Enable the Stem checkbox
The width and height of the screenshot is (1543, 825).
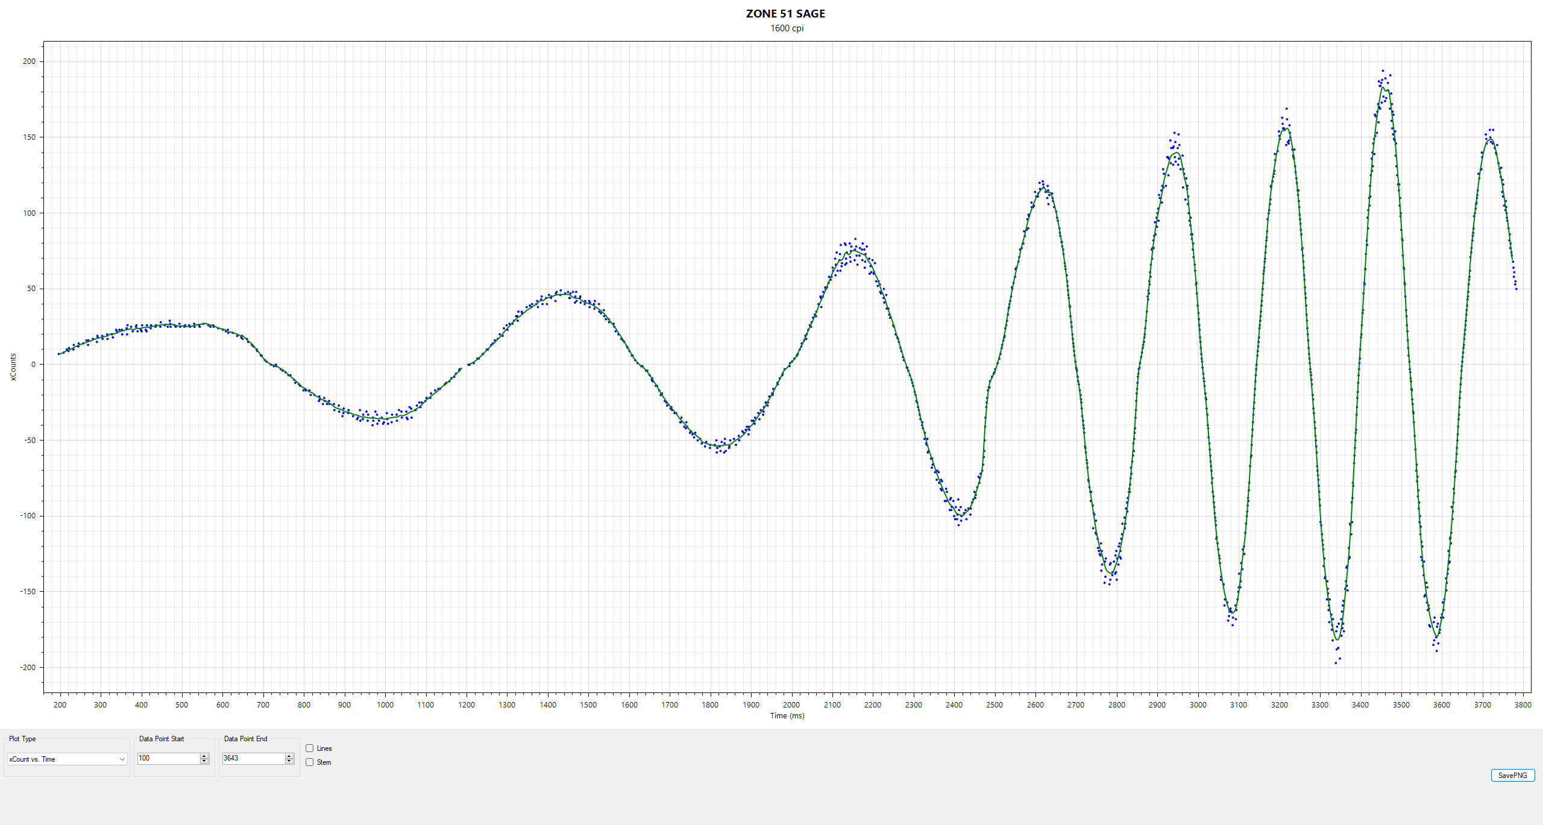[x=310, y=762]
